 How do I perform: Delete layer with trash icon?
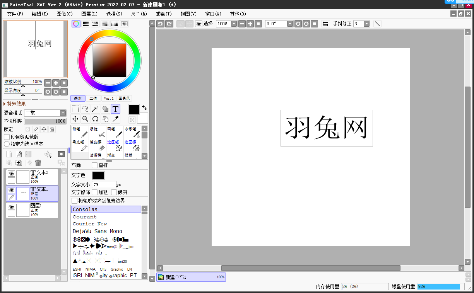point(38,163)
